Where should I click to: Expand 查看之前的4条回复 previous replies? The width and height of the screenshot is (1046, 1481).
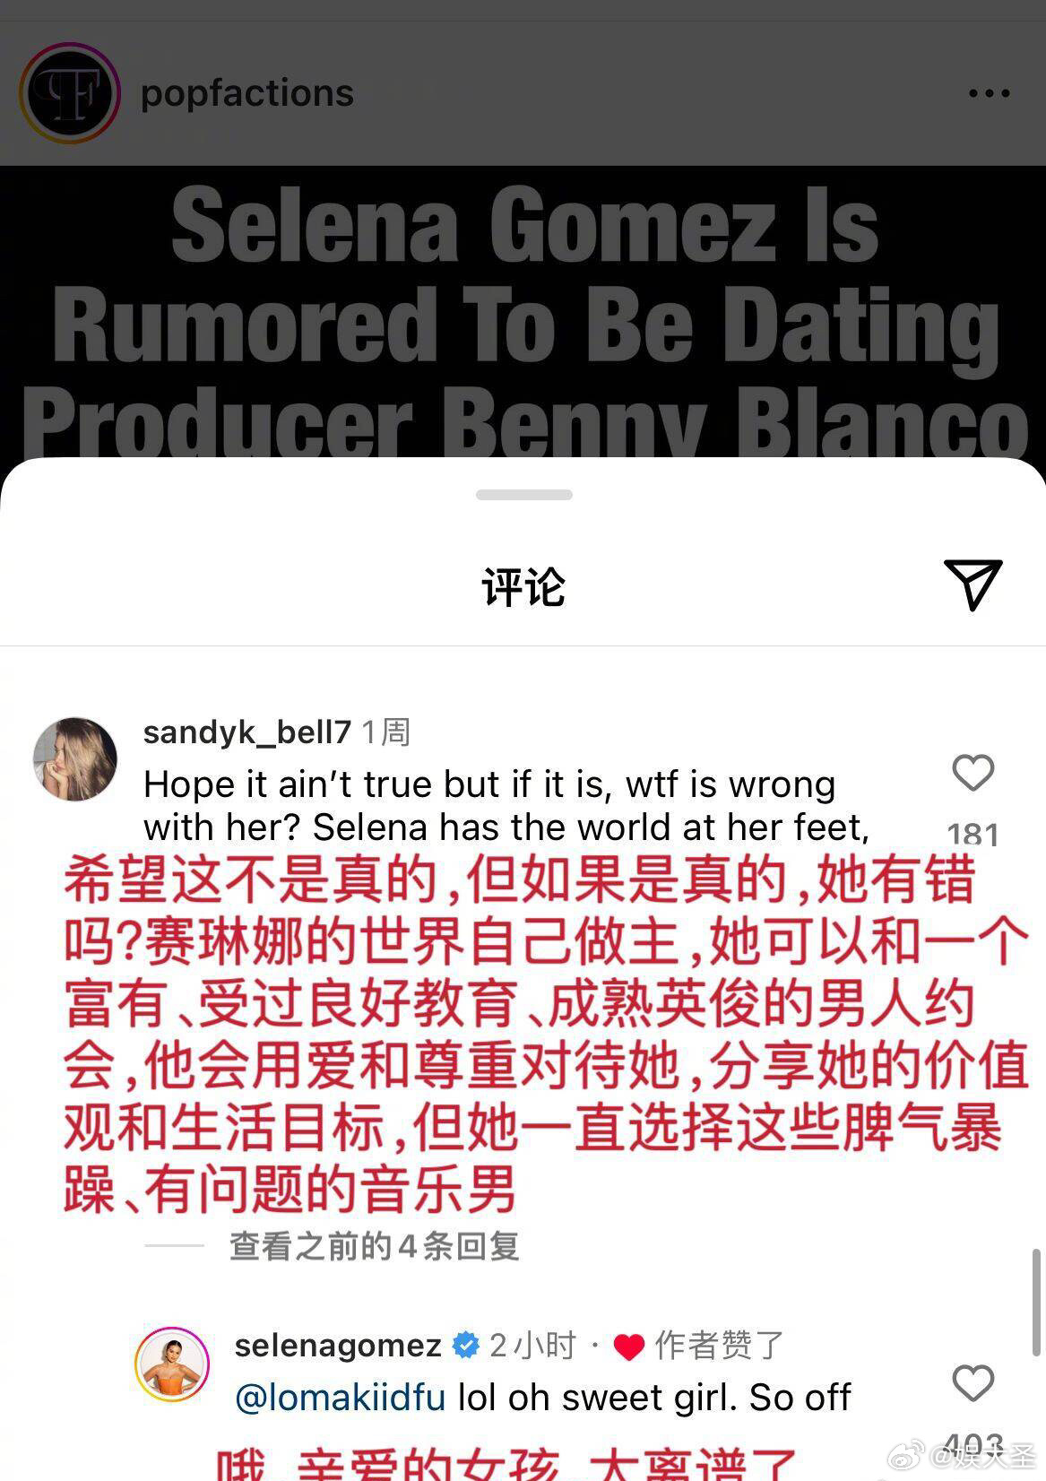pos(375,1246)
